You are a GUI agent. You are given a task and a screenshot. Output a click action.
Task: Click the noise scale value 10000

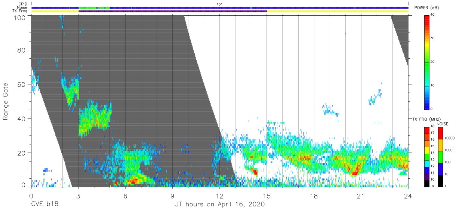[x=449, y=139]
